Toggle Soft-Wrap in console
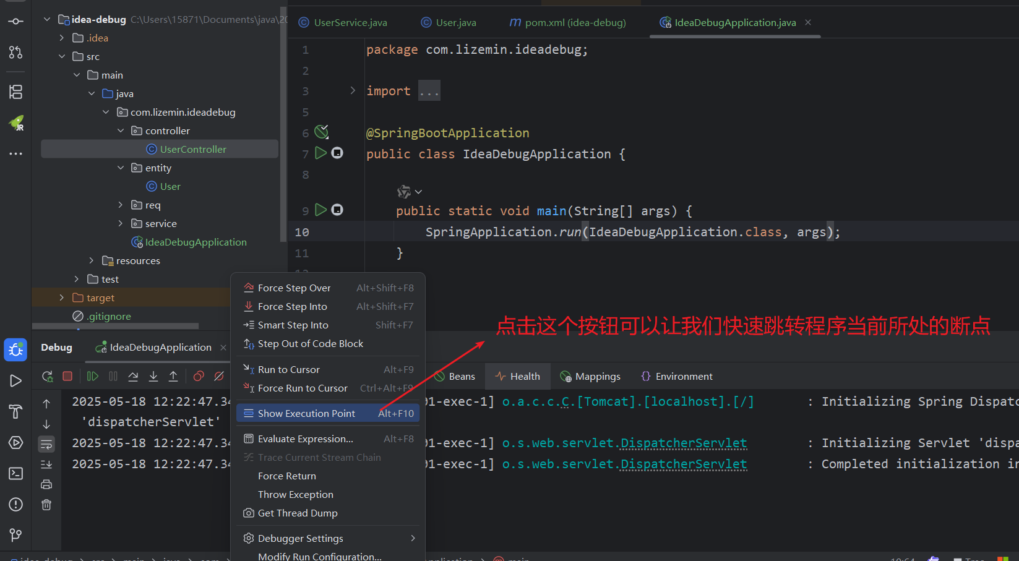 (x=46, y=444)
